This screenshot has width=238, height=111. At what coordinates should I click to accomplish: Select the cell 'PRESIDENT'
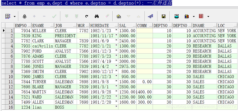tap(65, 36)
